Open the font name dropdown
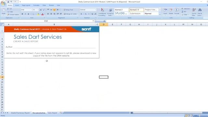This screenshot has height=117, width=208. (x=32, y=10)
